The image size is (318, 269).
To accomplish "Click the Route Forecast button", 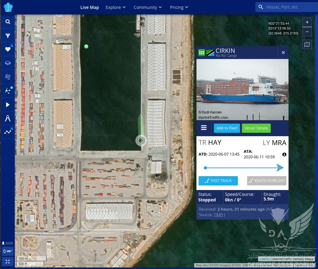I will 267,181.
